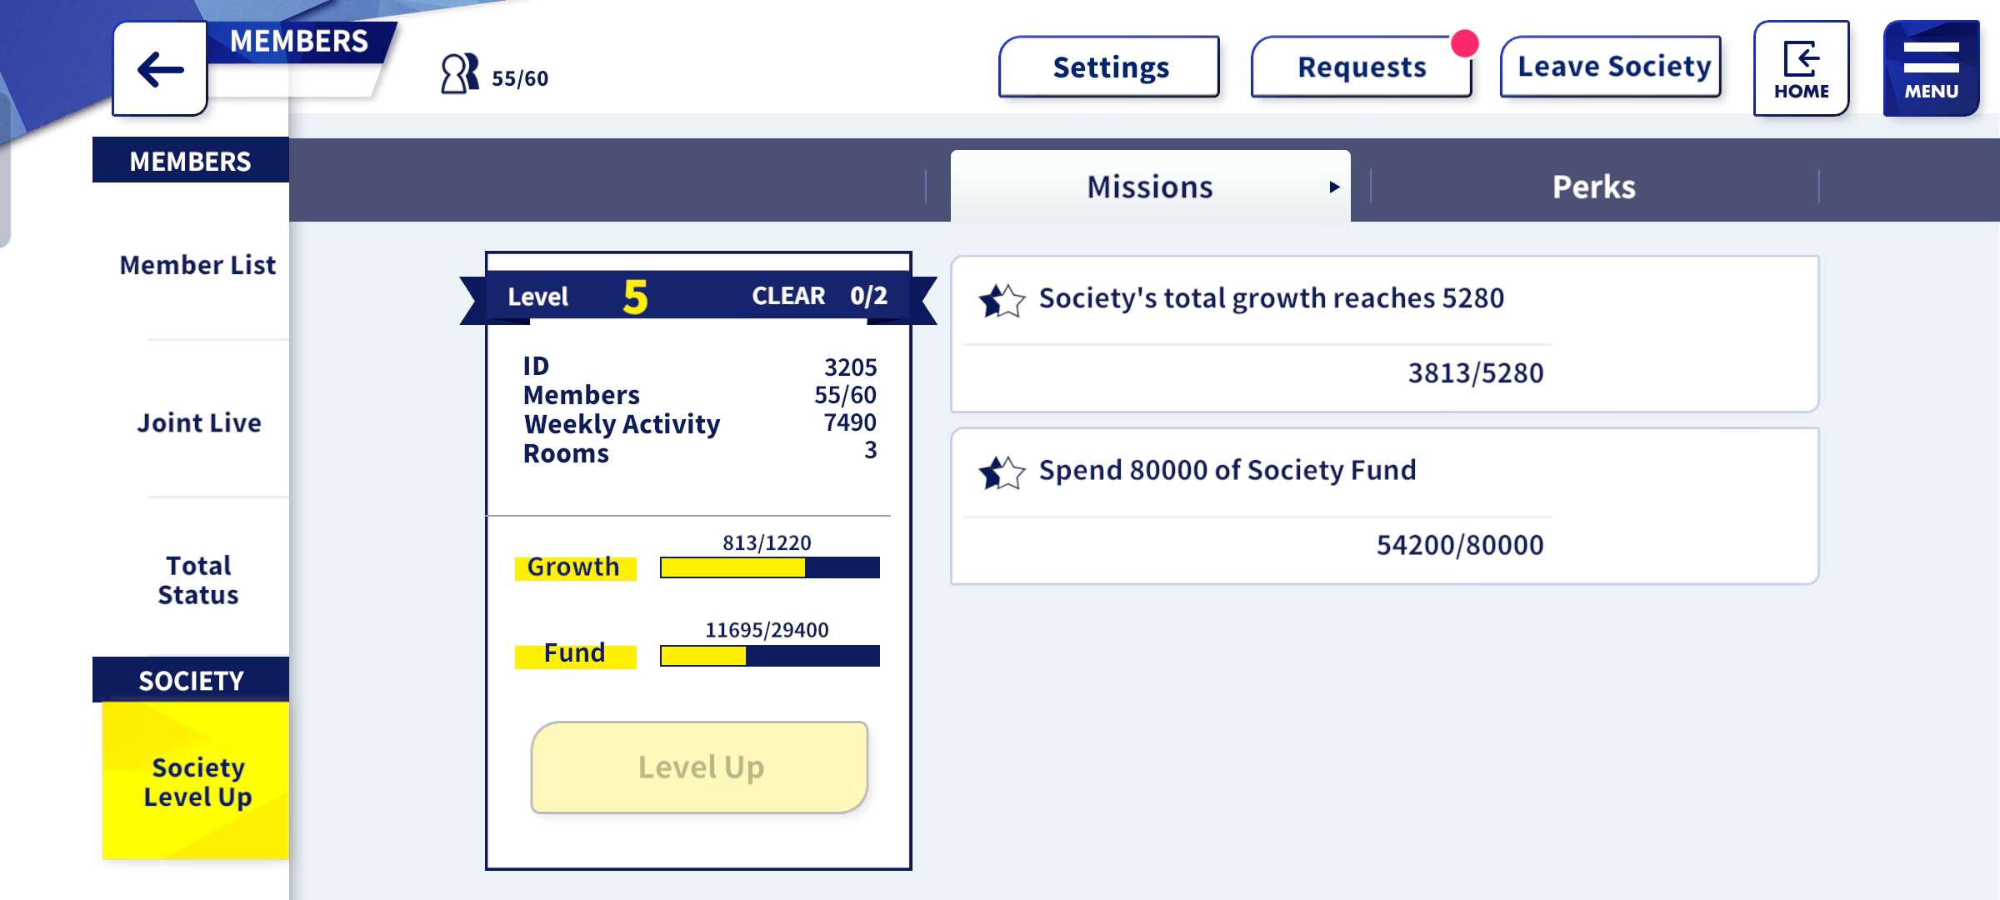
Task: Tap the star icon beside total growth mission
Action: click(1002, 300)
